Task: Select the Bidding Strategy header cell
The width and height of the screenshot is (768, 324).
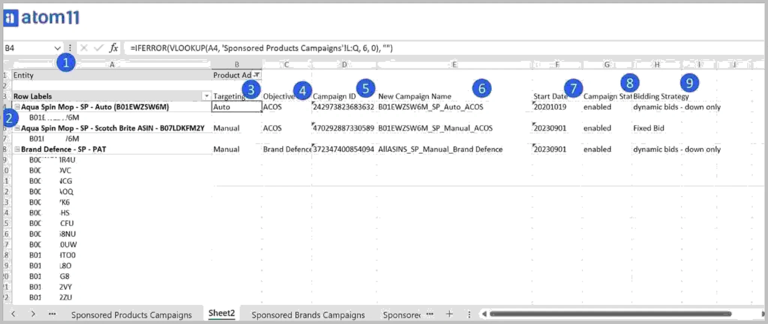Action: click(x=657, y=96)
